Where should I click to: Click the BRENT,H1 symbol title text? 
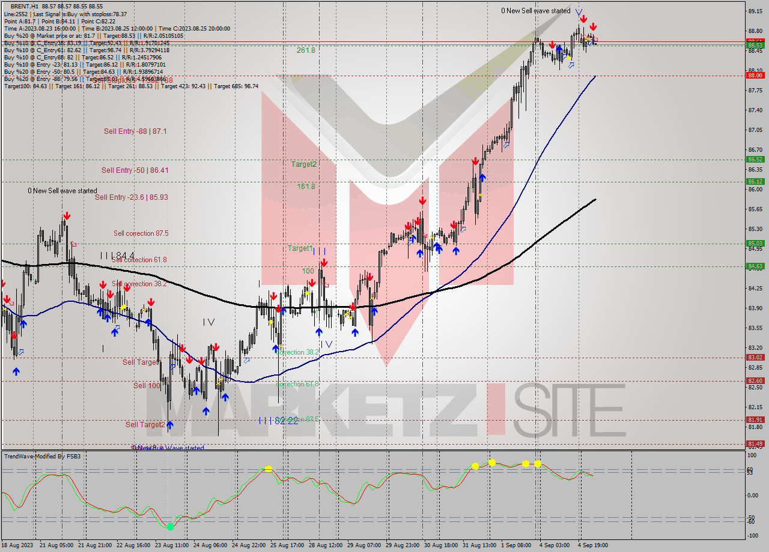click(x=24, y=7)
